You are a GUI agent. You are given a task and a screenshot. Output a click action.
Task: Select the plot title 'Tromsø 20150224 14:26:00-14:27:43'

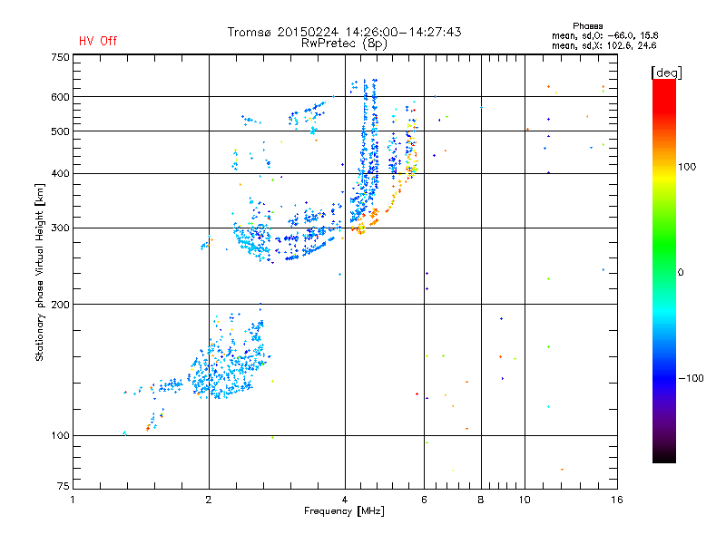[x=344, y=32]
